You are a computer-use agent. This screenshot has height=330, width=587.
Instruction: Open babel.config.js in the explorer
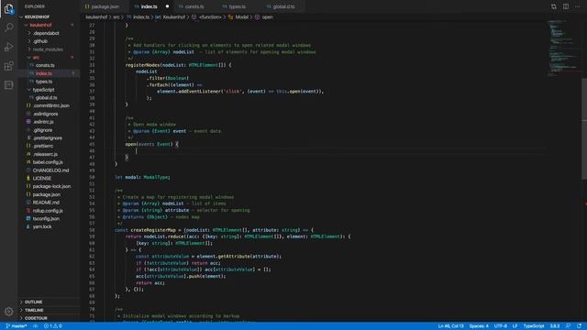[x=48, y=162]
